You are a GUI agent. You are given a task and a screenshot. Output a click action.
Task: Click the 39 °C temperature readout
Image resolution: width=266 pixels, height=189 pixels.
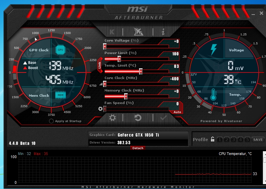point(232,80)
